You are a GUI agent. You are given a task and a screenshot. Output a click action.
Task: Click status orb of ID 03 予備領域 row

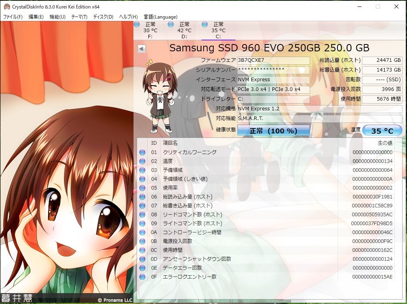click(x=142, y=170)
